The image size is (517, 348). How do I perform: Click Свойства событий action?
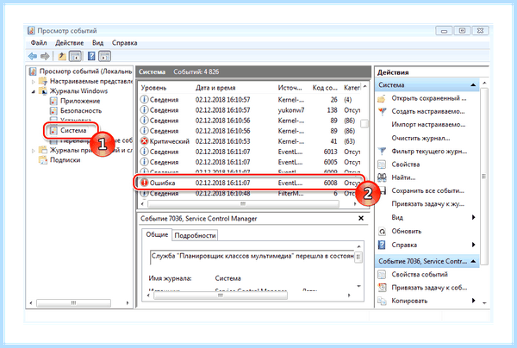tap(420, 274)
